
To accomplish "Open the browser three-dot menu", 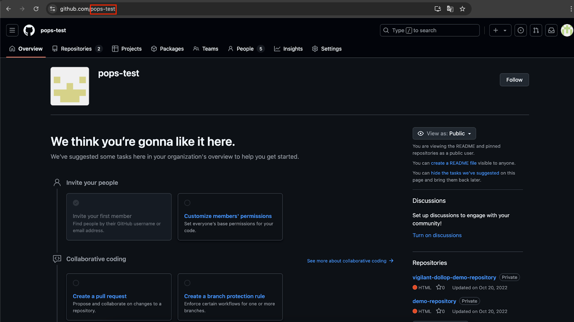I will pos(571,9).
